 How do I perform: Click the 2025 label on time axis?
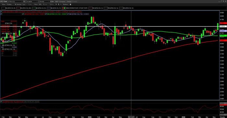point(90,117)
